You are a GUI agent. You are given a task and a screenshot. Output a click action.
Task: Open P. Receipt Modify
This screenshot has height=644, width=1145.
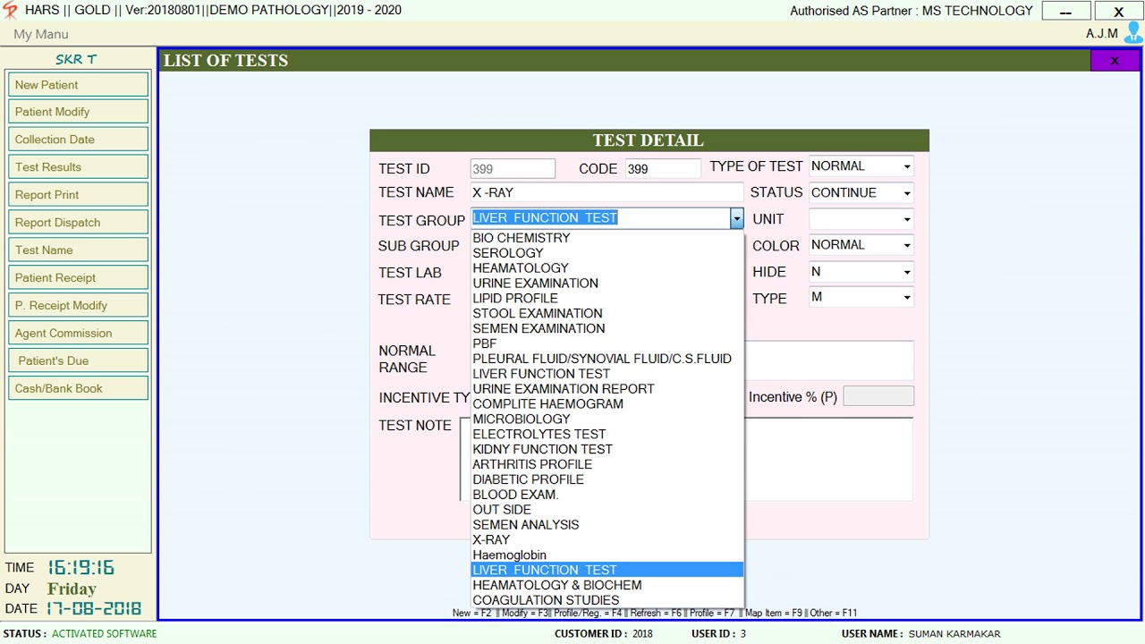point(79,306)
